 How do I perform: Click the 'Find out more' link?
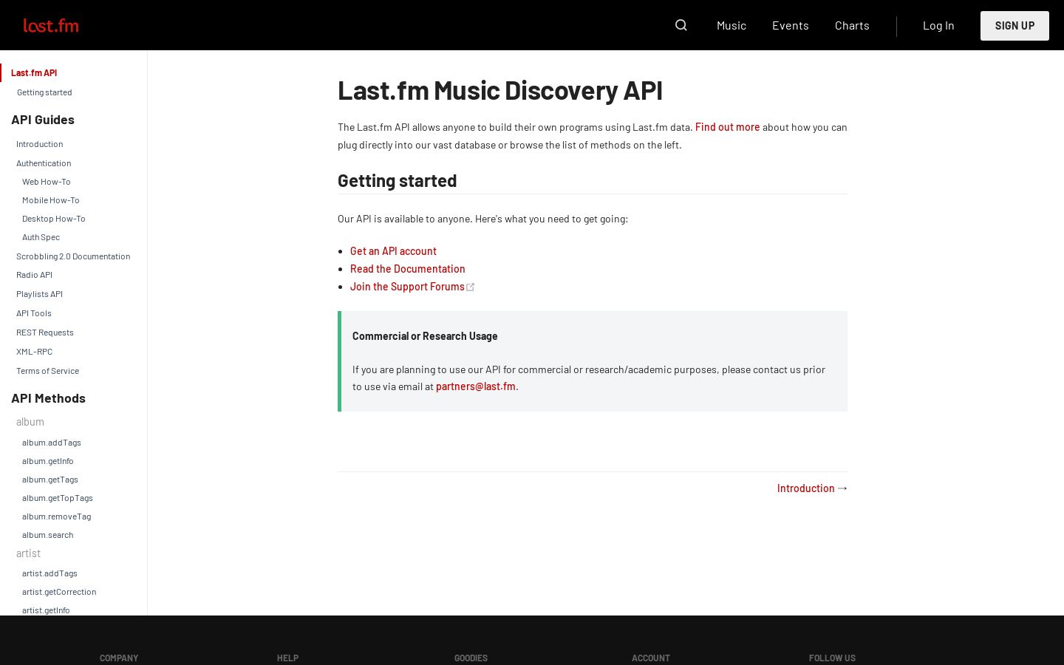(x=727, y=127)
